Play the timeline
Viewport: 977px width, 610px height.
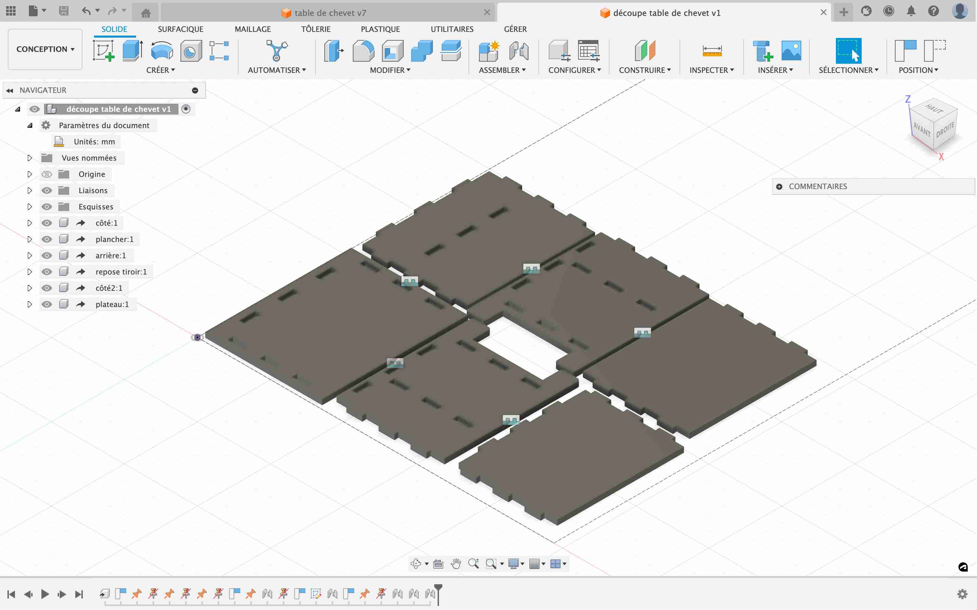point(45,594)
